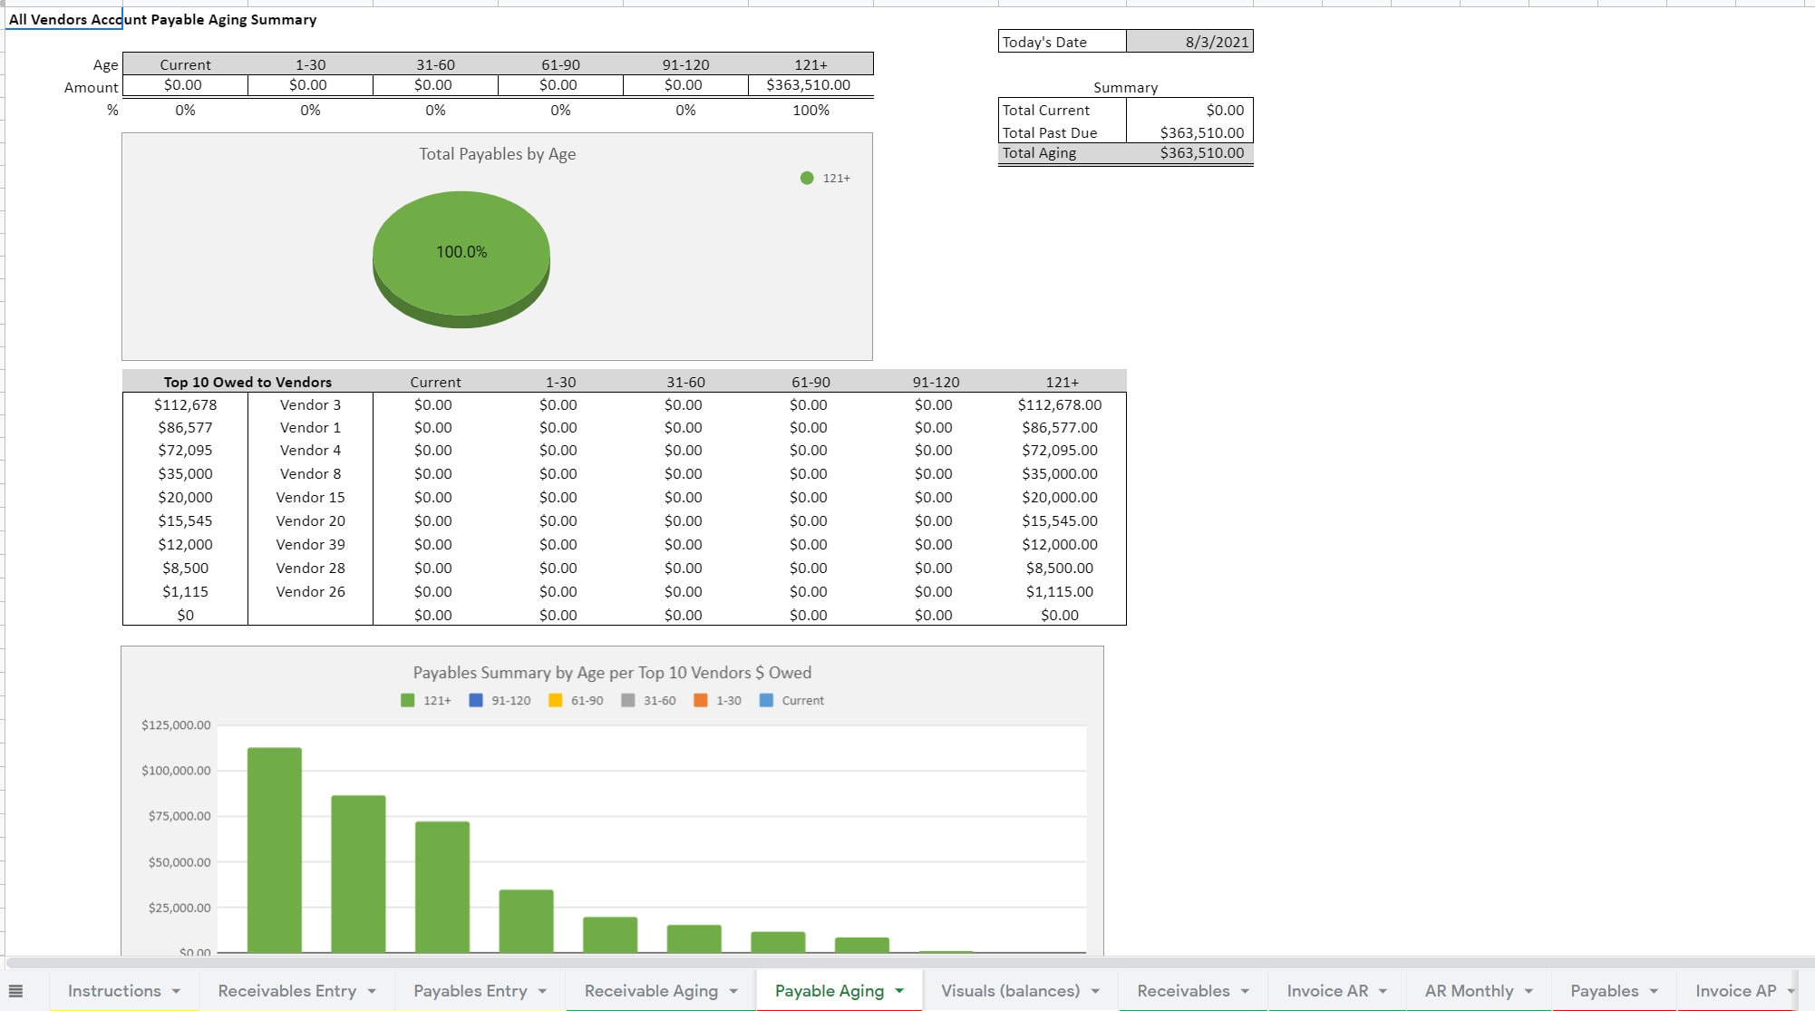Screen dimensions: 1815x1011
Task: Click the 121+ legend marker beside the pie chart
Action: 805,178
